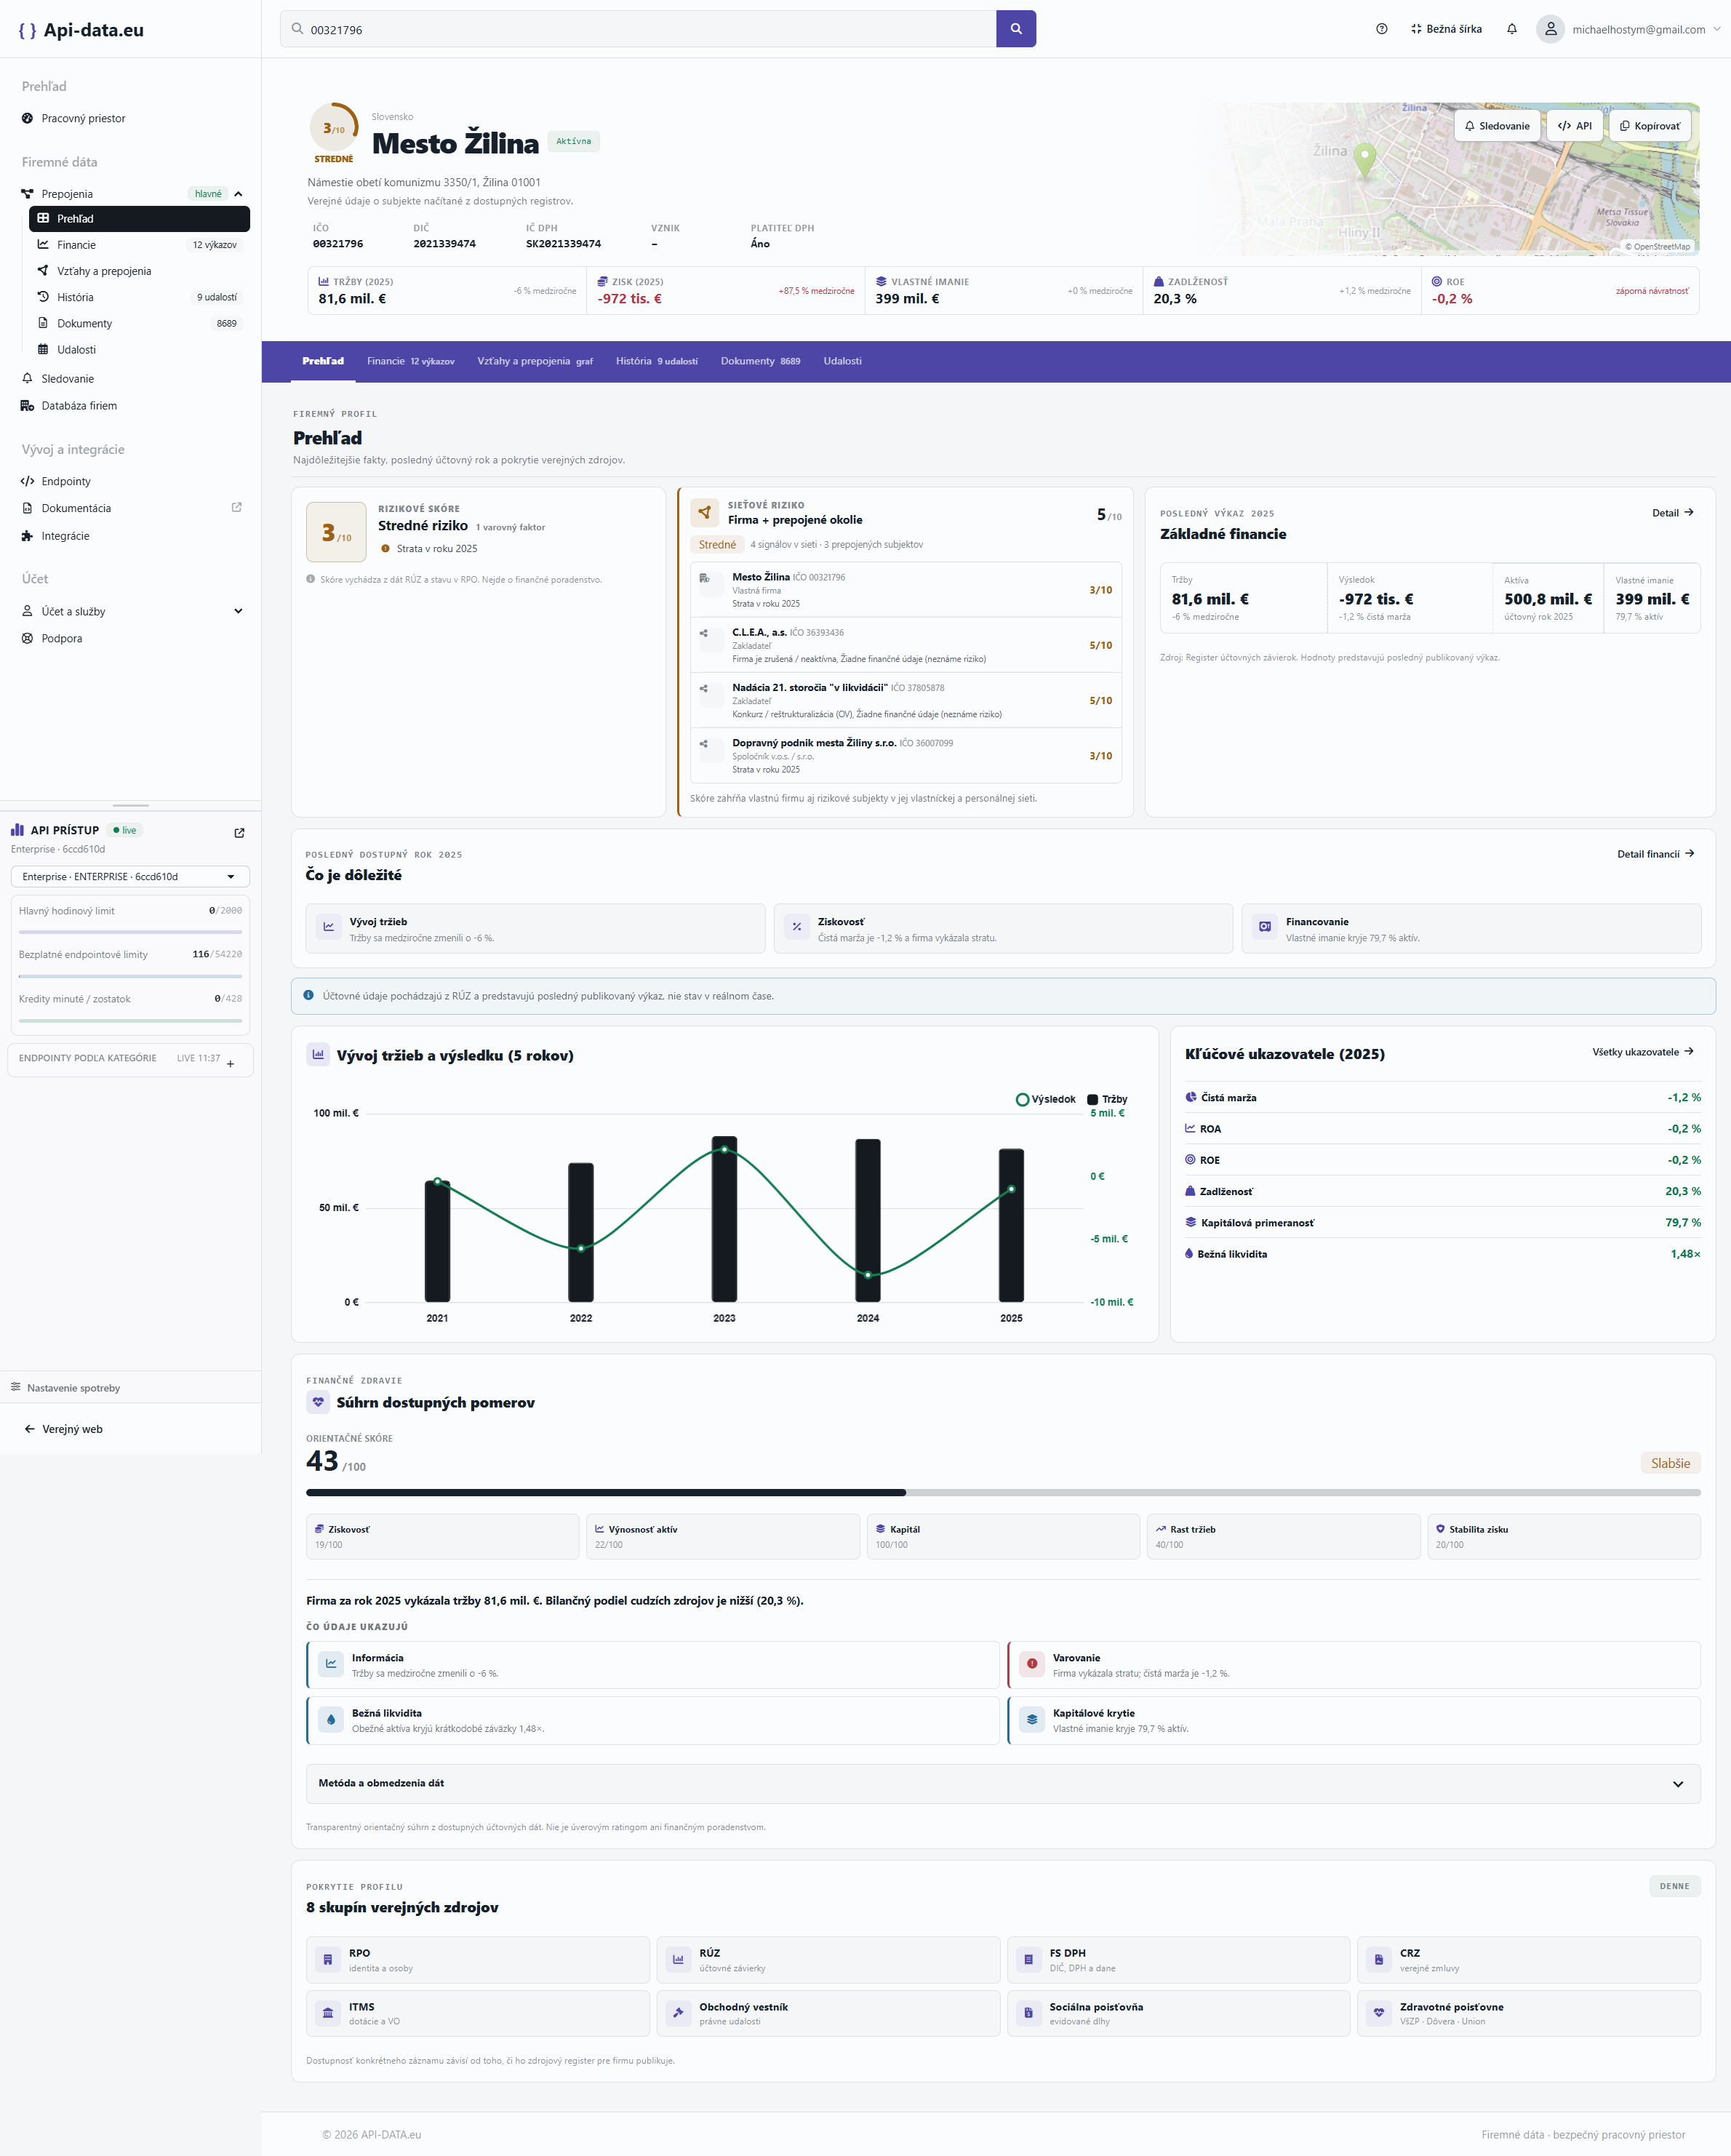Click the user avatar icon
The width and height of the screenshot is (1731, 2156).
click(x=1550, y=29)
